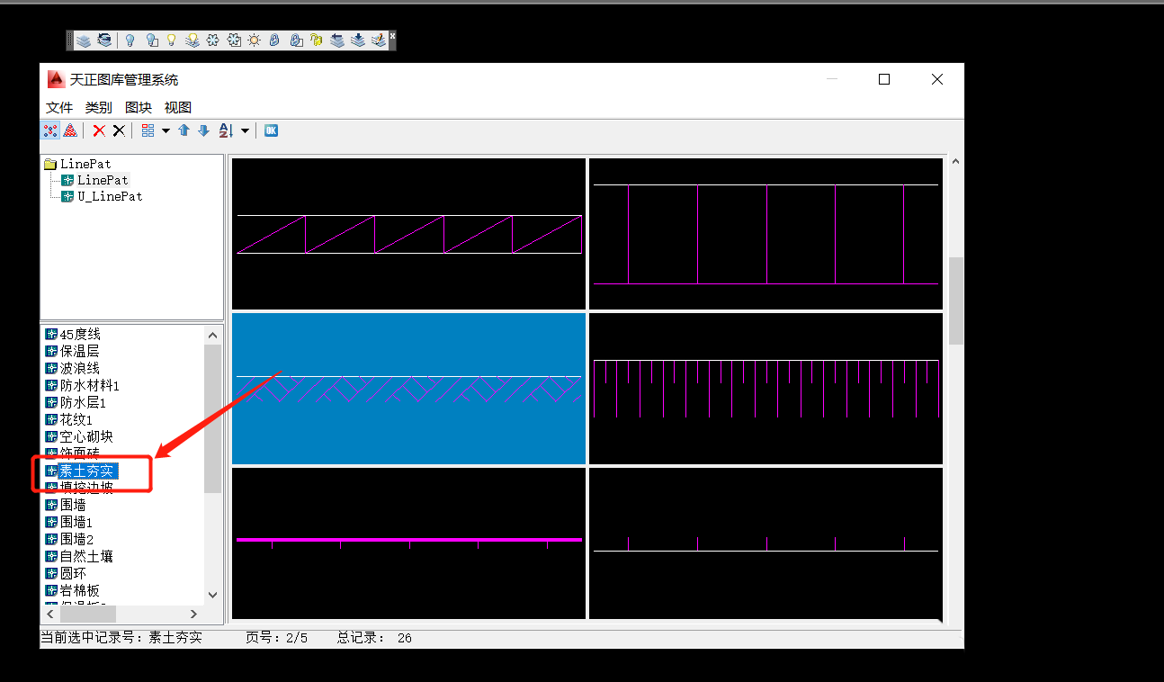The width and height of the screenshot is (1164, 682).
Task: Pick the blue-highlighted 素土夯实 preview thumbnail
Action: [409, 389]
